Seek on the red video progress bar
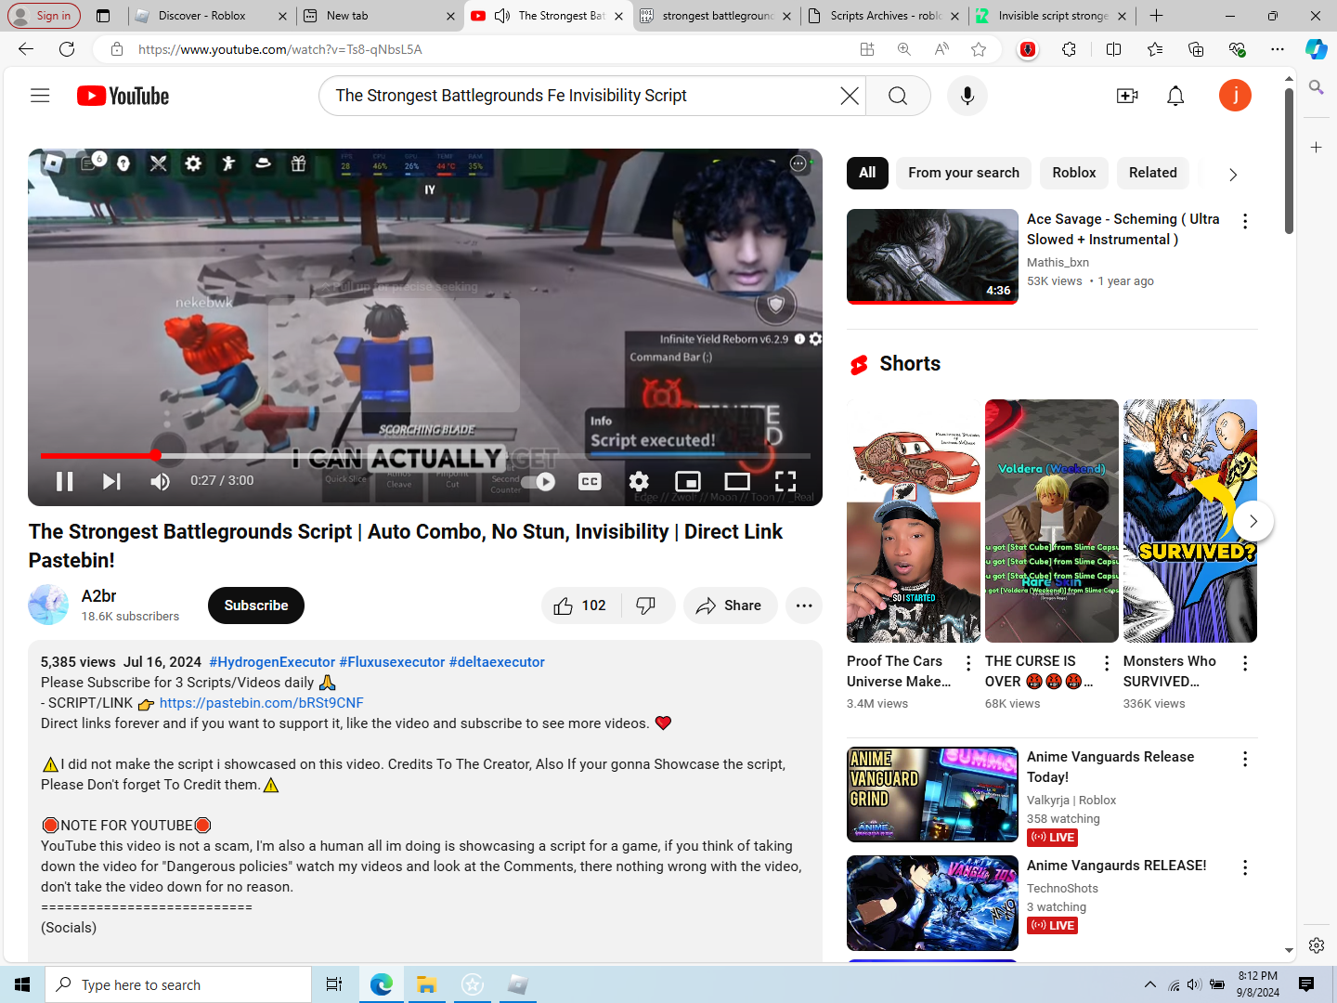1337x1003 pixels. click(425, 456)
